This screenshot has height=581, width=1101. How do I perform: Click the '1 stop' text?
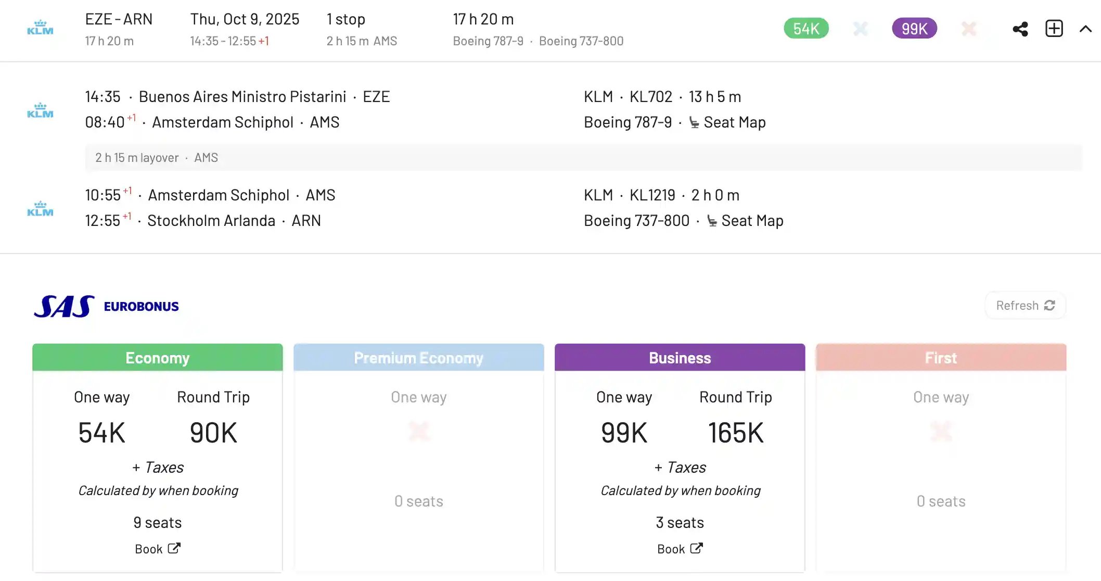point(345,19)
